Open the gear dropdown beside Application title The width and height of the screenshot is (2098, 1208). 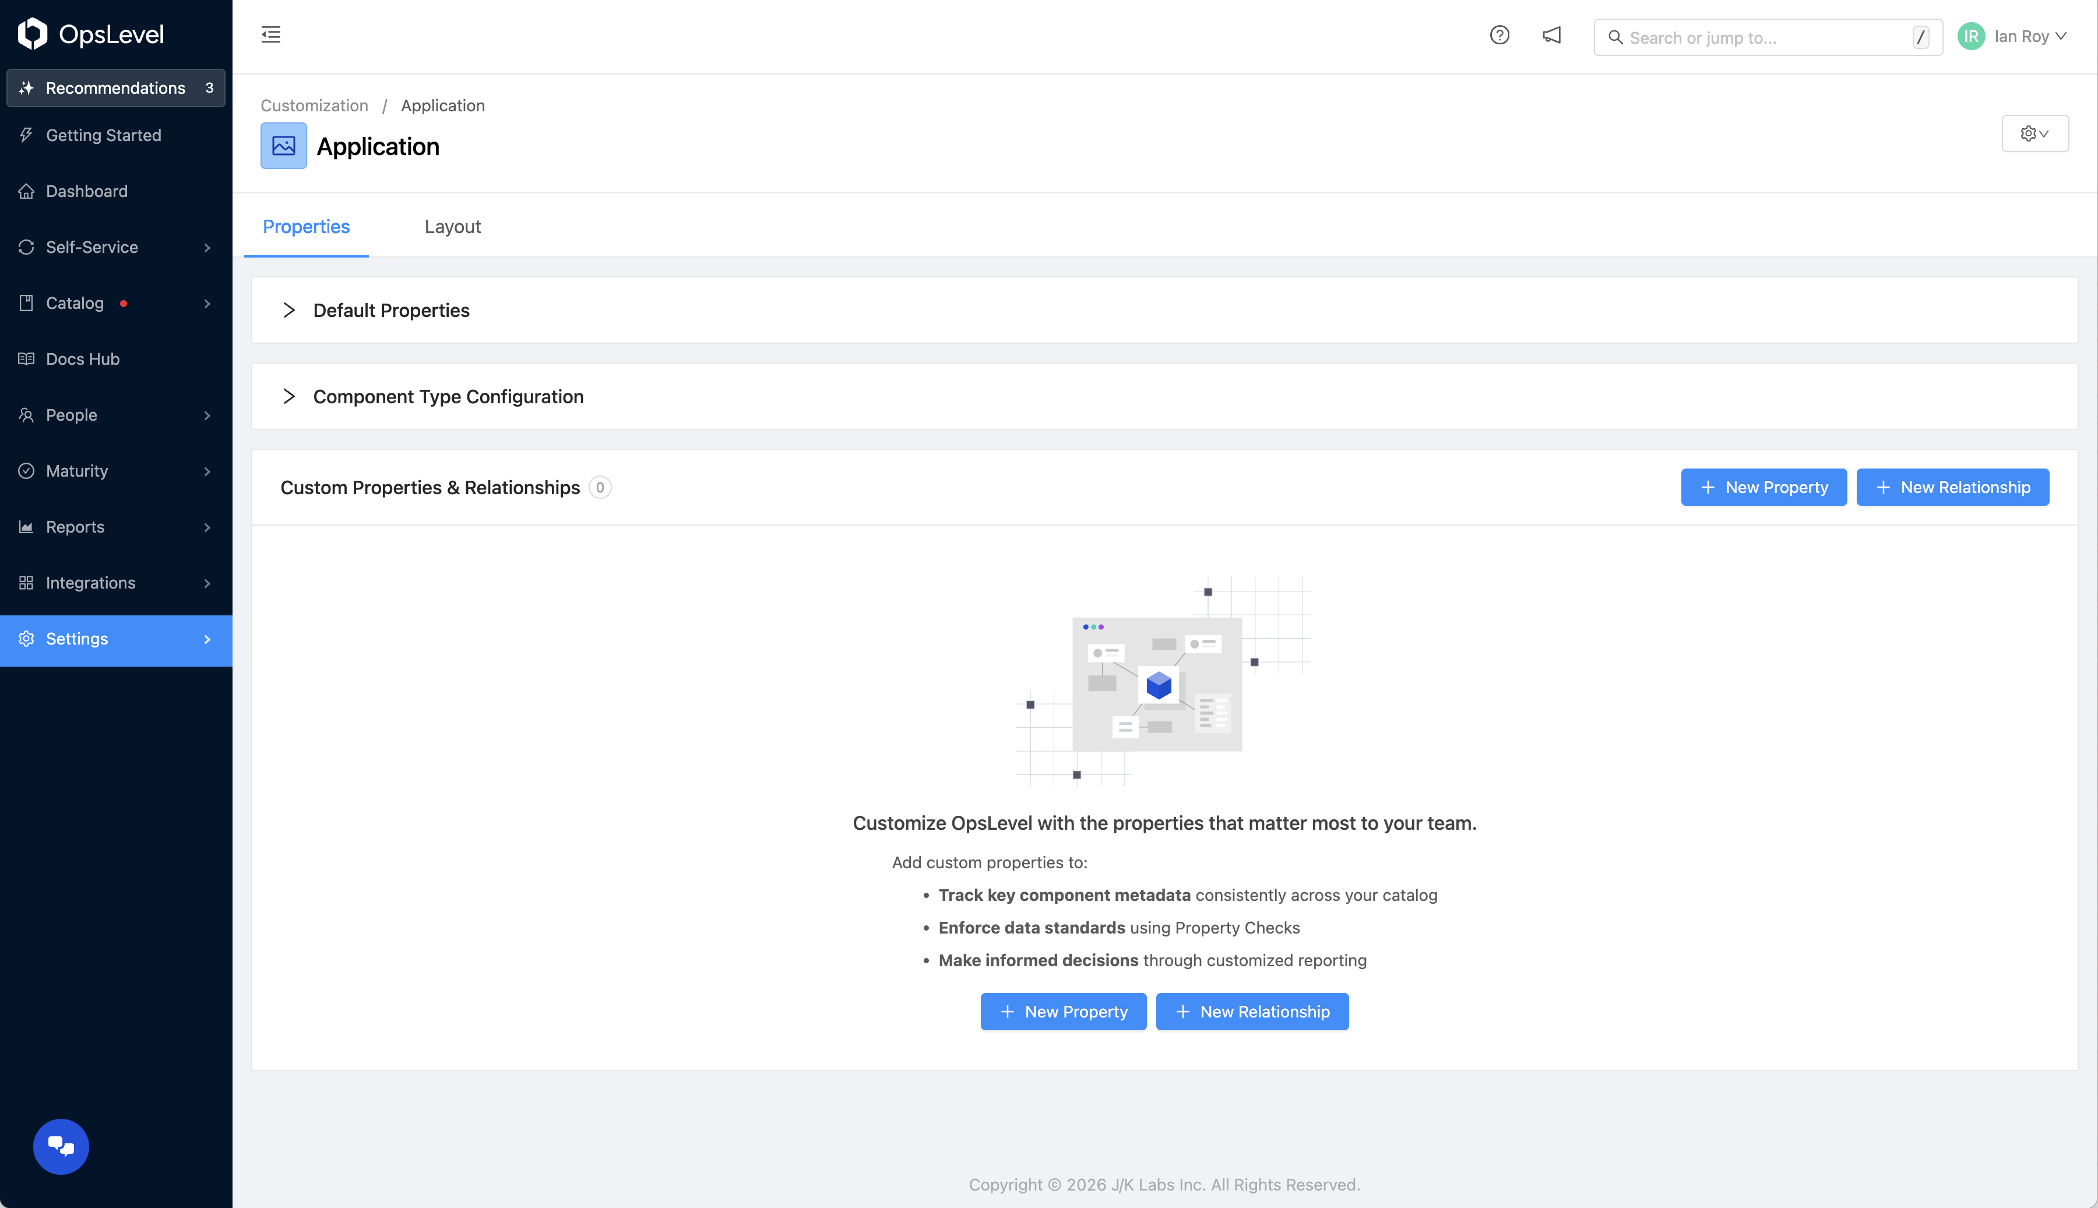[x=2034, y=133]
